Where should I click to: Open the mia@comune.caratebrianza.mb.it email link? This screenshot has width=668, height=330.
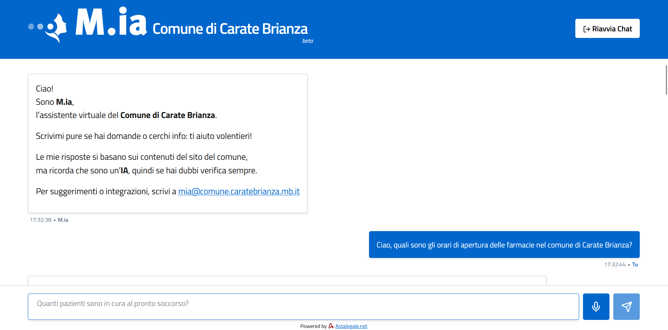239,191
